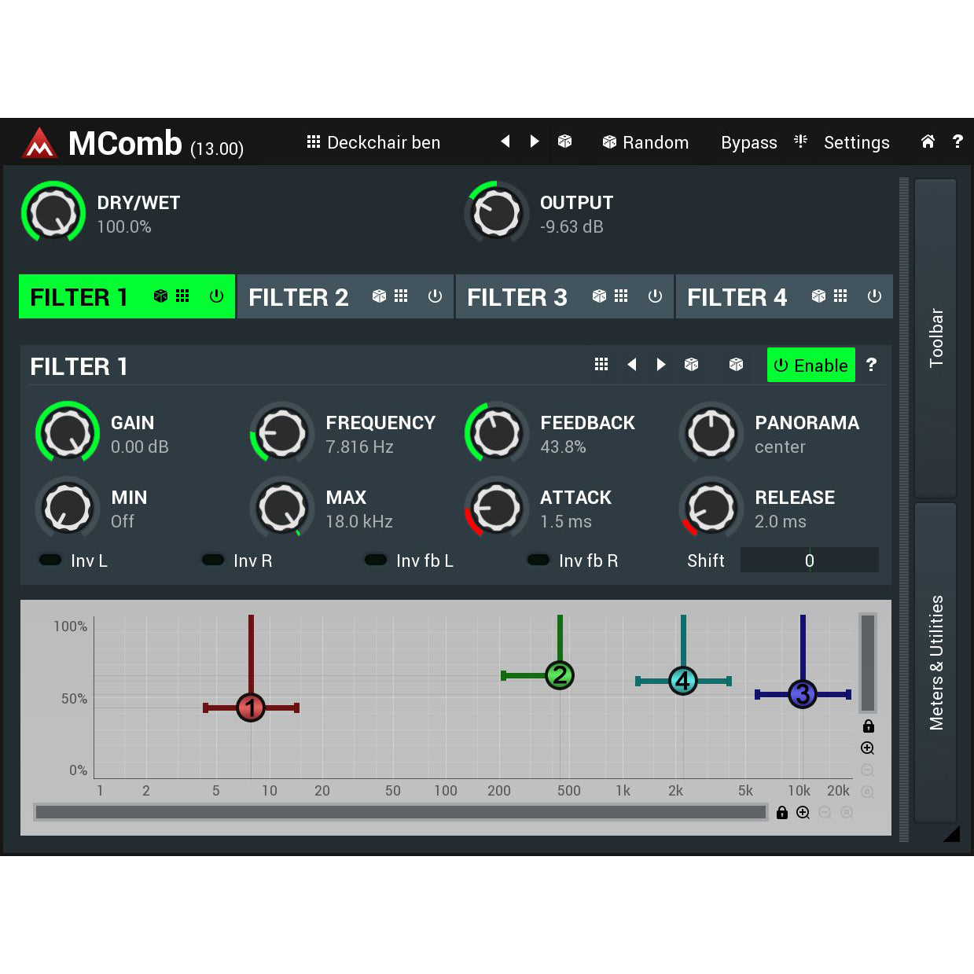The height and width of the screenshot is (974, 974).
Task: Select the Filter 3 tab
Action: click(x=516, y=297)
